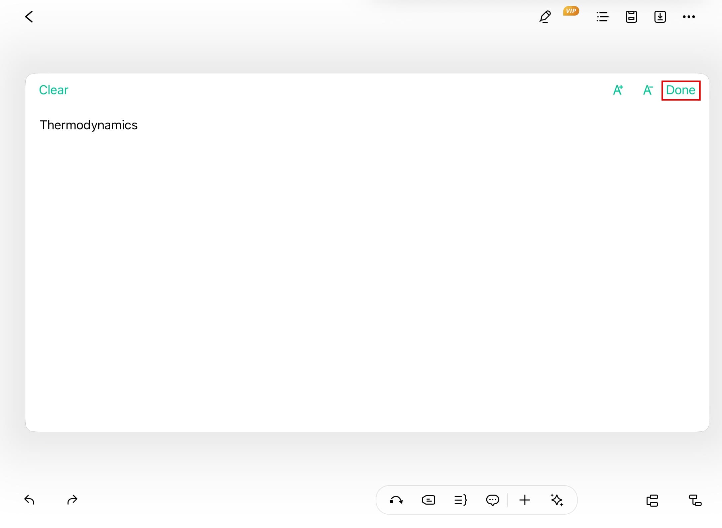Insert a note/label on the node

click(x=428, y=500)
